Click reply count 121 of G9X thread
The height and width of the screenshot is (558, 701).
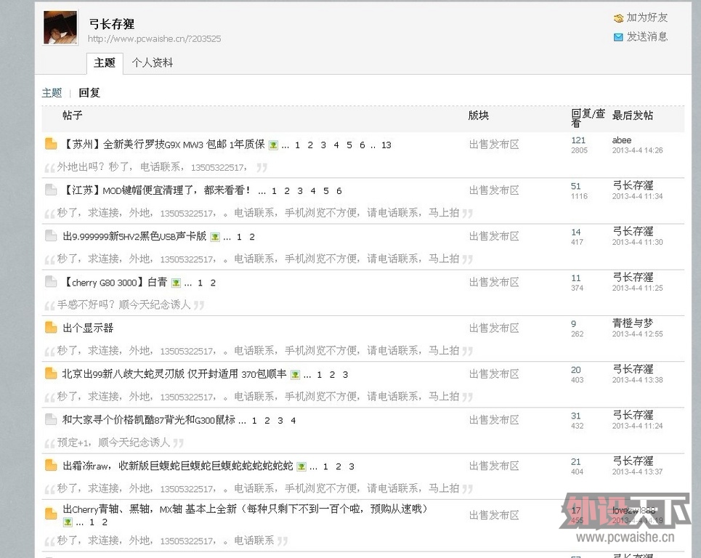[578, 140]
